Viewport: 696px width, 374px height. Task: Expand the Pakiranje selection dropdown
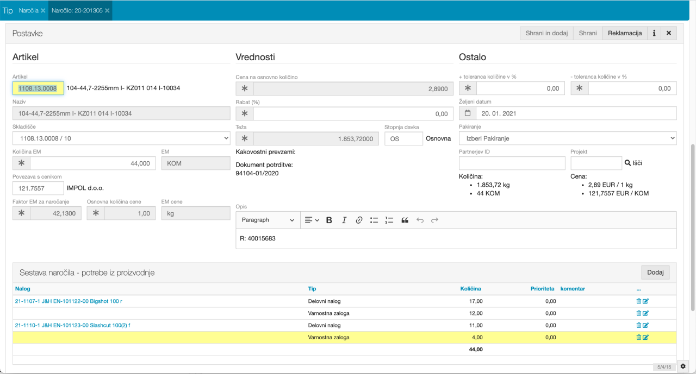(x=568, y=138)
